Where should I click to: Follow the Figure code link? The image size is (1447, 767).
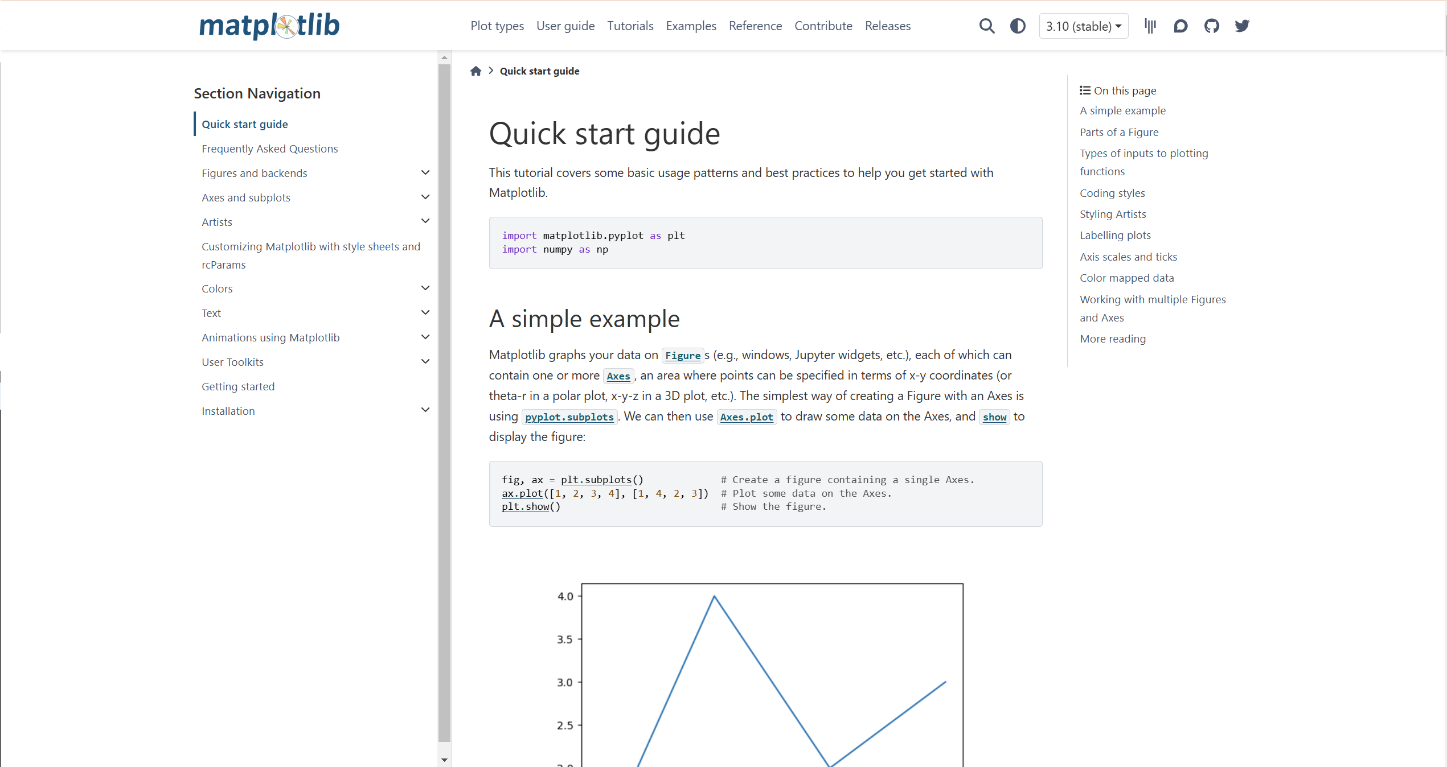point(683,356)
